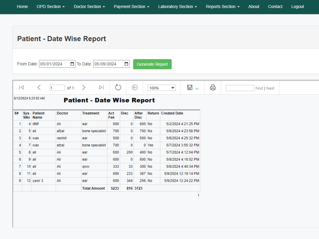The image size is (319, 239).
Task: Refresh the report viewer
Action: 118,88
